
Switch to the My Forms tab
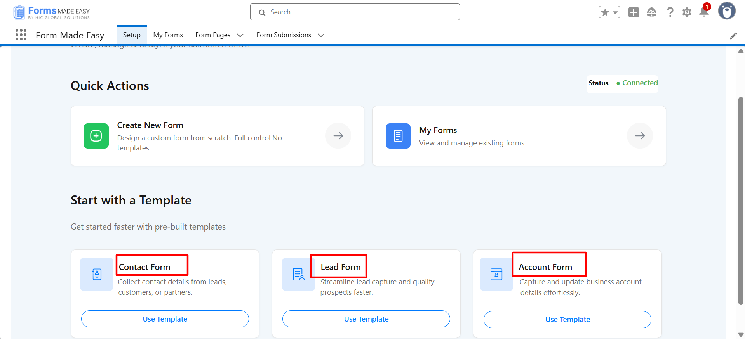coord(168,35)
